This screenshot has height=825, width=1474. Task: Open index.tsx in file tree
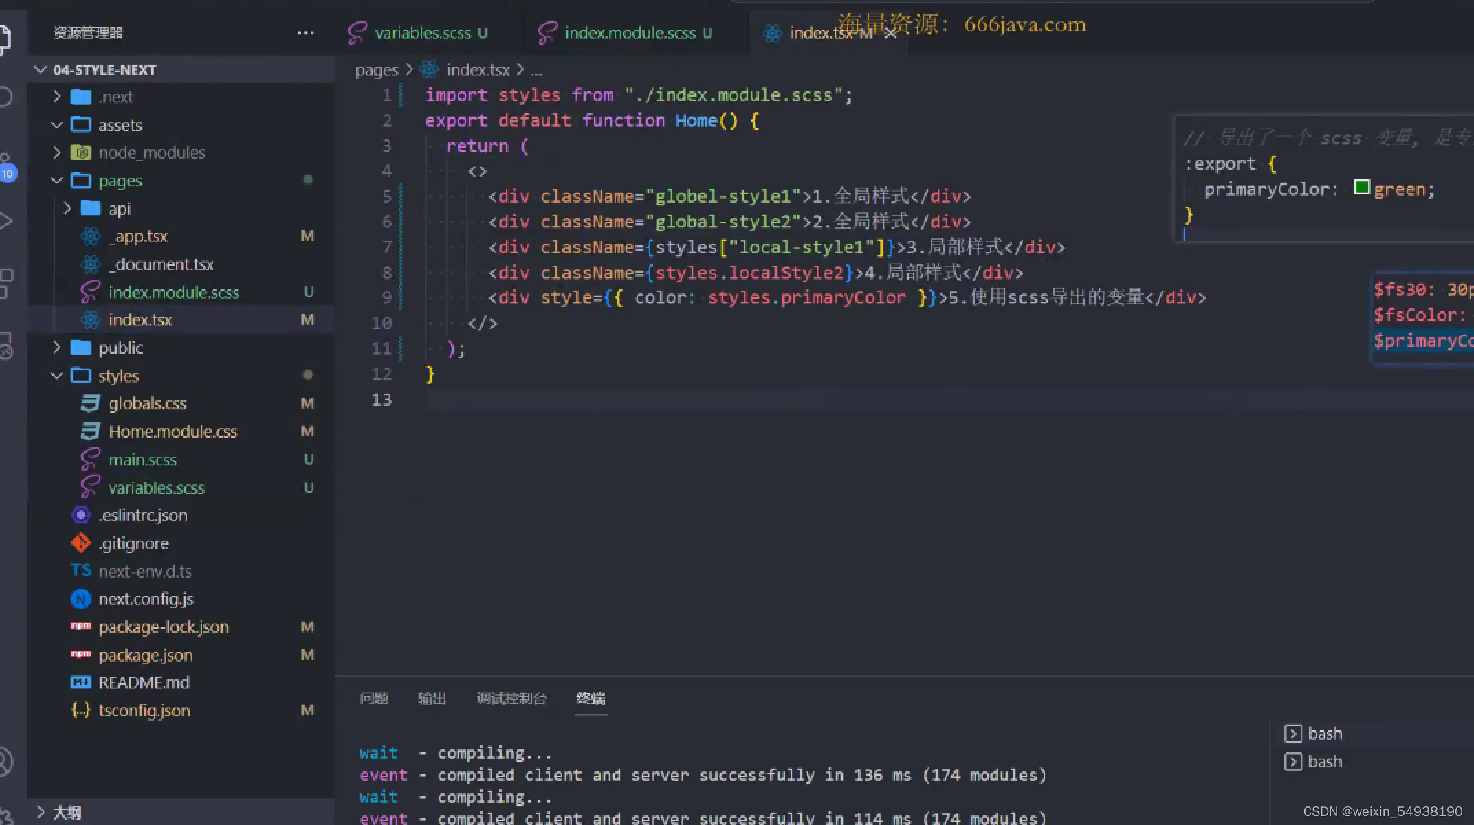coord(181,320)
